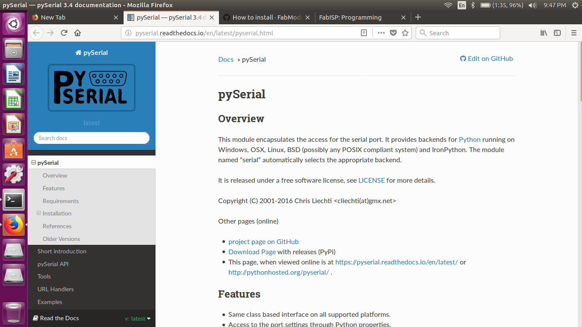The image size is (582, 327).
Task: Save the page to Pocket
Action: pos(393,33)
